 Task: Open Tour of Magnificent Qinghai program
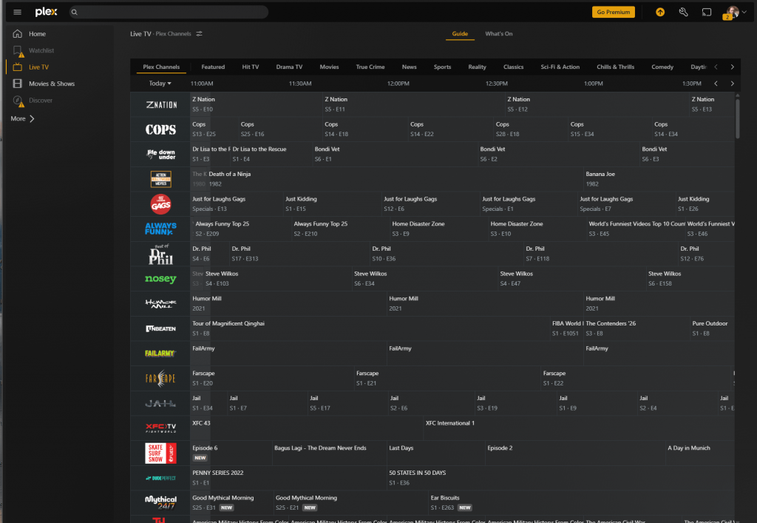tap(370, 329)
